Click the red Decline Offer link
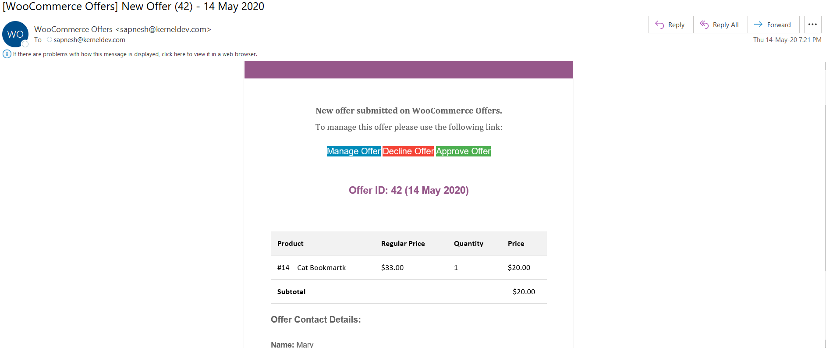This screenshot has height=348, width=826. coord(408,151)
